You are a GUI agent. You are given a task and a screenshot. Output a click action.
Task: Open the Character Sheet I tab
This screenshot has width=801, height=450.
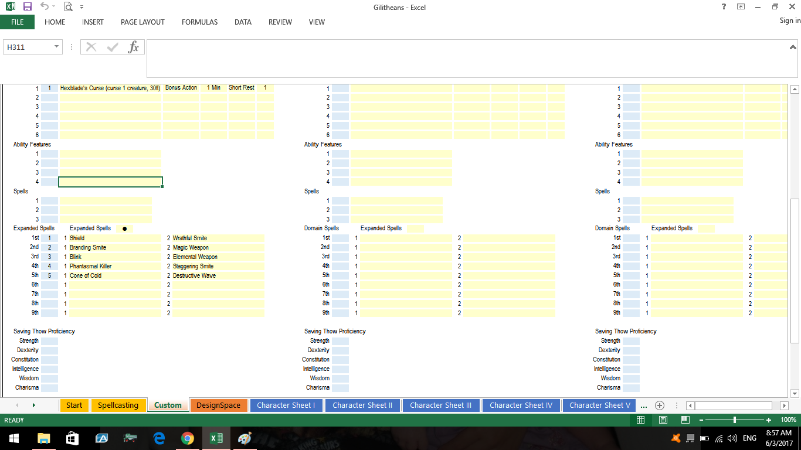286,405
